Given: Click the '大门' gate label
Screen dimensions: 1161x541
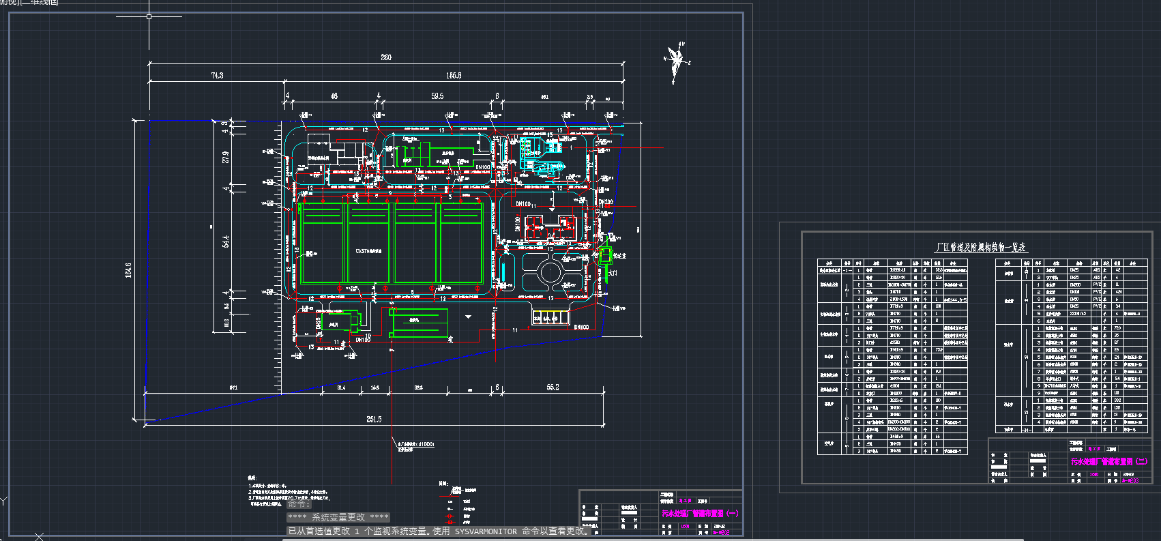Looking at the screenshot, I should [x=613, y=273].
